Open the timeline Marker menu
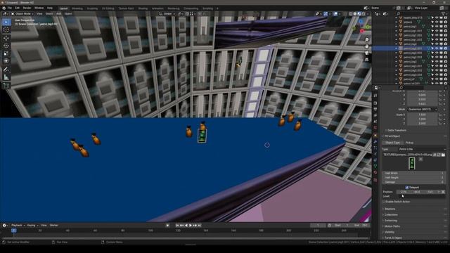This screenshot has height=253, width=450. [53, 226]
